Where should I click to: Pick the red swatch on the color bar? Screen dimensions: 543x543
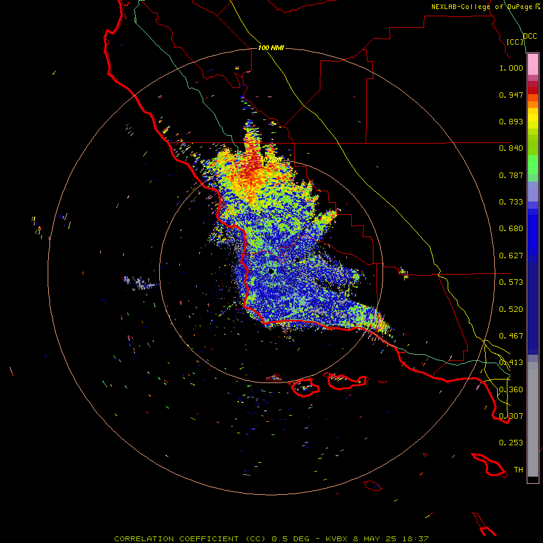tap(533, 91)
